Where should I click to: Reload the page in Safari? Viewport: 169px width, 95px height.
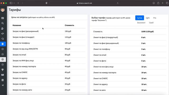click(118, 3)
